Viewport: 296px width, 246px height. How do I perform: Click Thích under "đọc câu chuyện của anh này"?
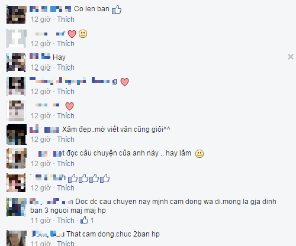66,164
